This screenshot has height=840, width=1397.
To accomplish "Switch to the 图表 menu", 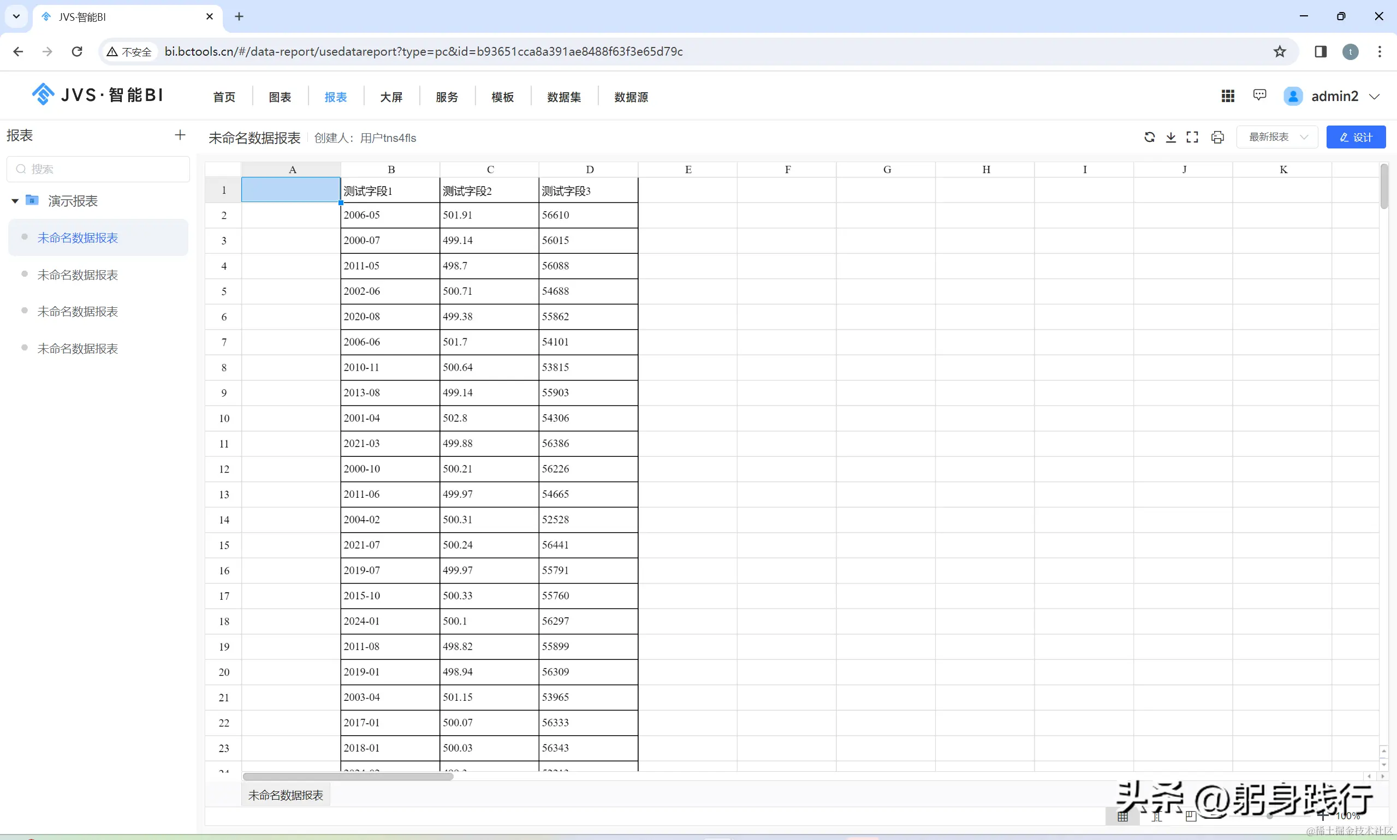I will coord(280,97).
